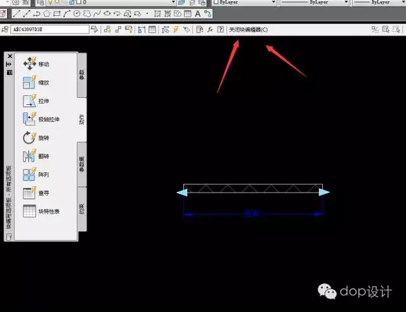This screenshot has height=312, width=406.
Task: Click 关闭块编辑器(C) to close block editor
Action: [248, 29]
